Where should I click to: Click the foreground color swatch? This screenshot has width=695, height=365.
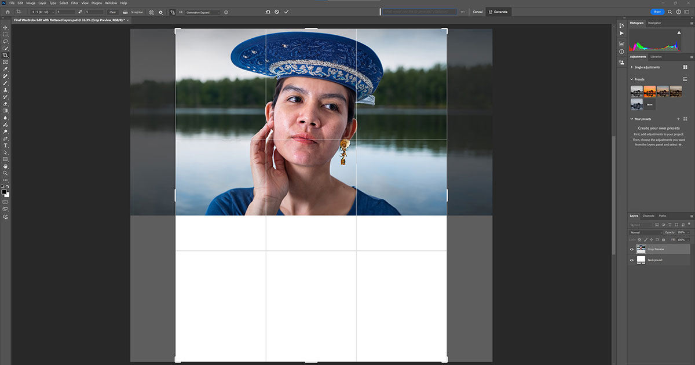point(4,192)
